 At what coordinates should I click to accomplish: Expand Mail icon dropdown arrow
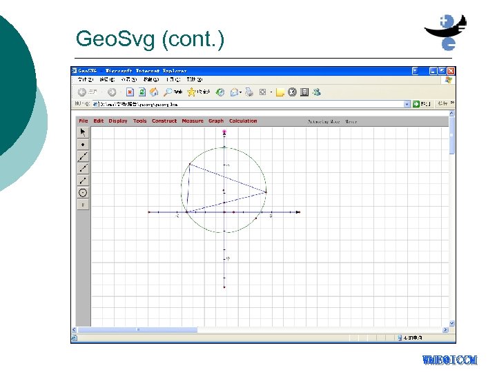tap(241, 92)
